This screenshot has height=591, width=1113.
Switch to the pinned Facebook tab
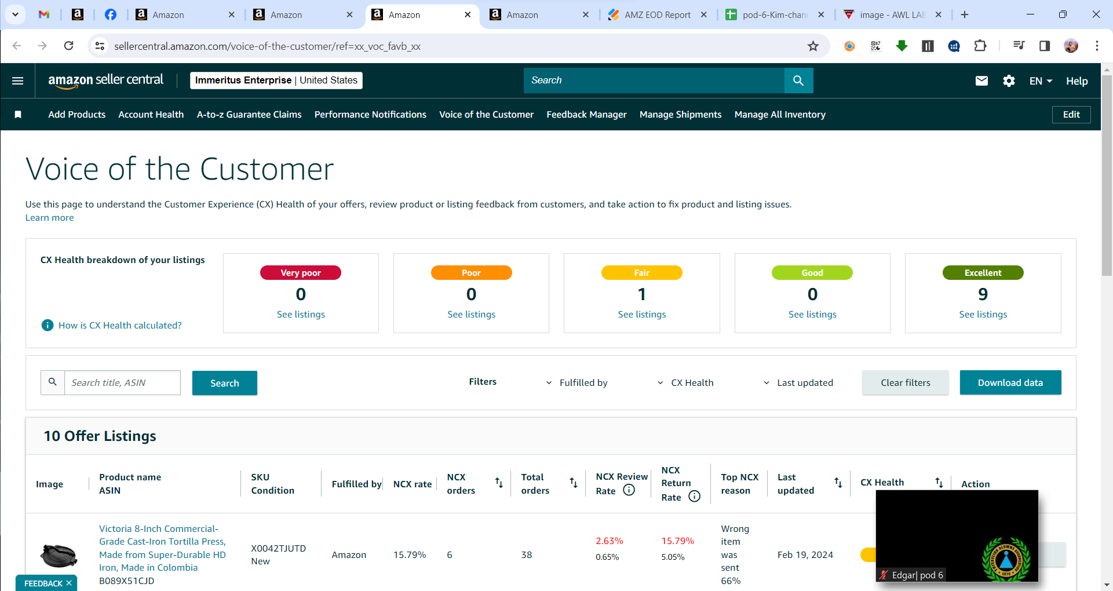(110, 15)
